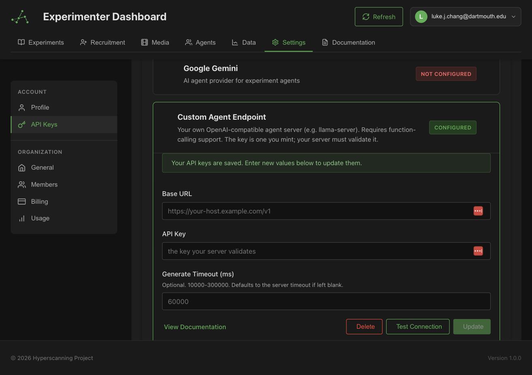Viewport: 532px width, 375px height.
Task: Open the View Documentation link
Action: click(195, 327)
